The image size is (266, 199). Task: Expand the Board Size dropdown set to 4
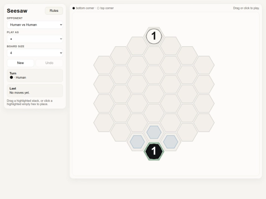tap(35, 53)
